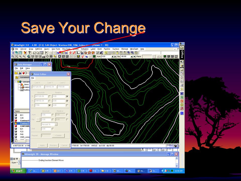Click the zoom in magnifier icon

coord(20,57)
